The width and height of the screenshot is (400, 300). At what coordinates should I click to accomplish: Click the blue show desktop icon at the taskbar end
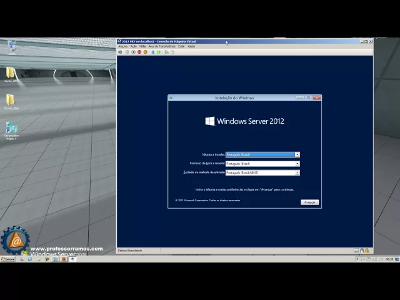tap(397, 259)
